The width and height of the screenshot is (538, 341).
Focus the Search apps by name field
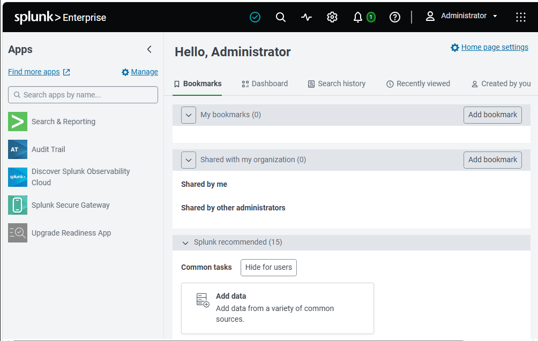tap(83, 95)
